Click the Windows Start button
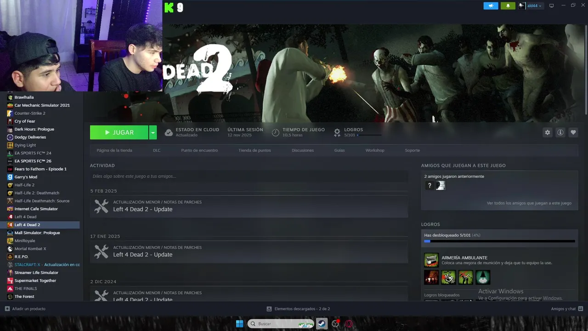Viewport: 588px width, 331px height. tap(239, 324)
